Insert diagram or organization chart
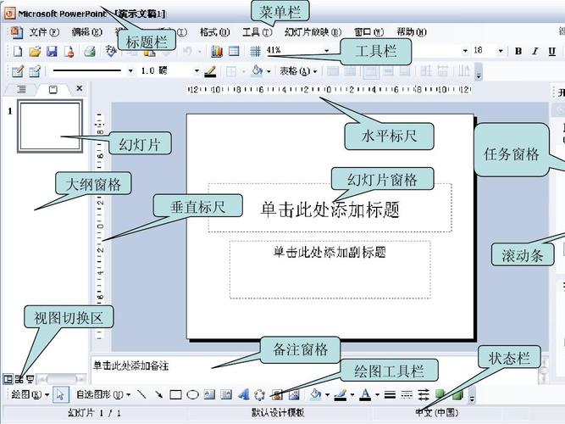565x424 pixels. point(260,394)
